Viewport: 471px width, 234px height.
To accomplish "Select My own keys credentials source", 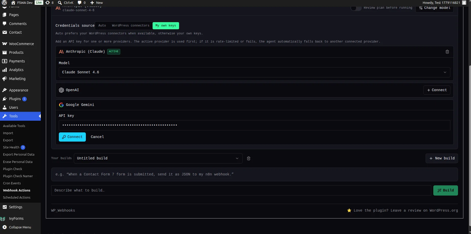I will [x=166, y=25].
